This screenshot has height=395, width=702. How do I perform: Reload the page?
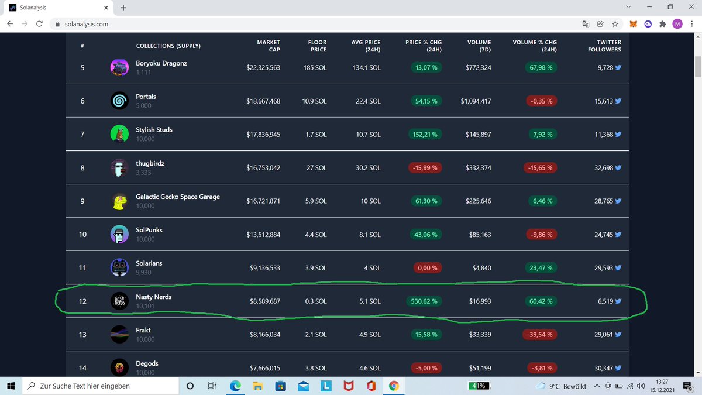[x=39, y=24]
